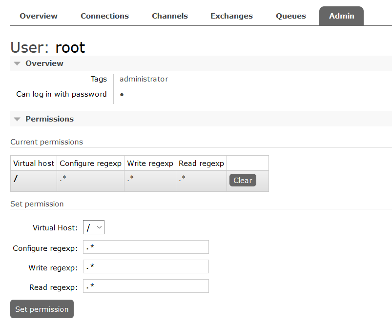The width and height of the screenshot is (392, 327).
Task: Open the Exchanges tab
Action: pos(231,16)
